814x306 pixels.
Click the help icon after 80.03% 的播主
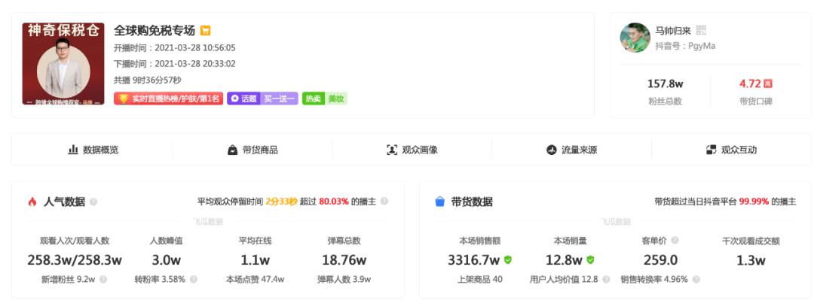(384, 201)
